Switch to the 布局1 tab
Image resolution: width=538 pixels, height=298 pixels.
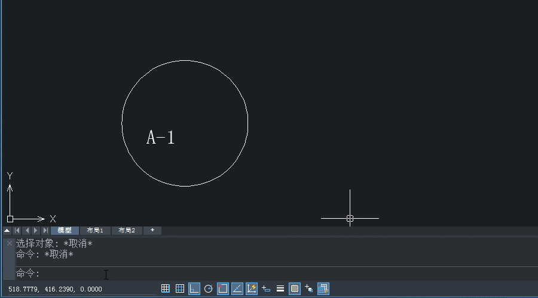95,231
